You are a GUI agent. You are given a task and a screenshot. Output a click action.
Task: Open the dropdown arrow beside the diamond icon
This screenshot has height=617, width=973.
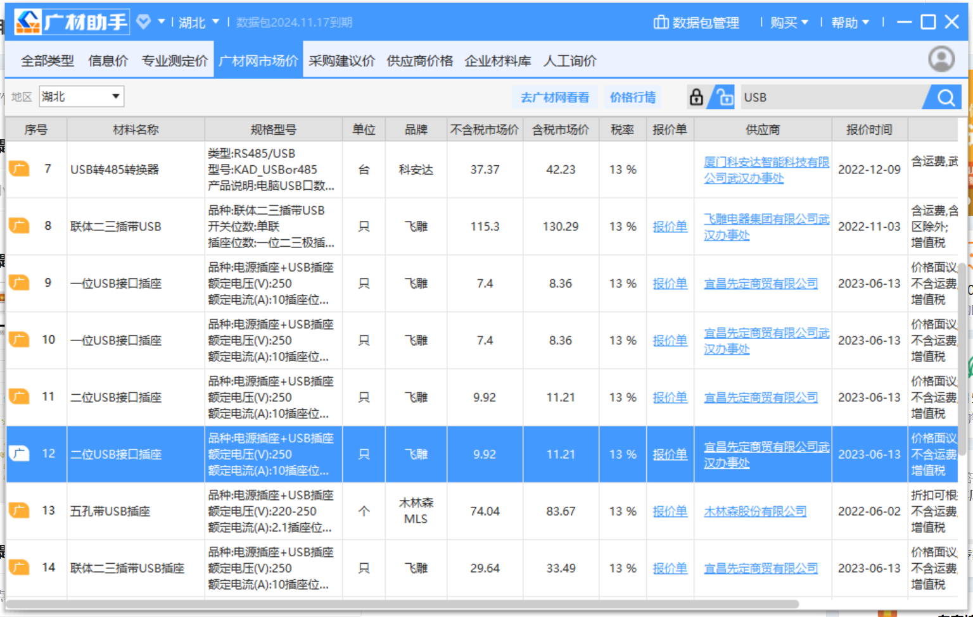(162, 22)
